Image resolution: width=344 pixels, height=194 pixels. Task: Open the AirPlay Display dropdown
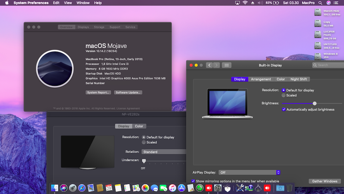(x=249, y=172)
